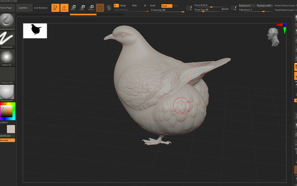Toggle M material mode
The height and width of the screenshot is (186, 297).
coord(145,6)
